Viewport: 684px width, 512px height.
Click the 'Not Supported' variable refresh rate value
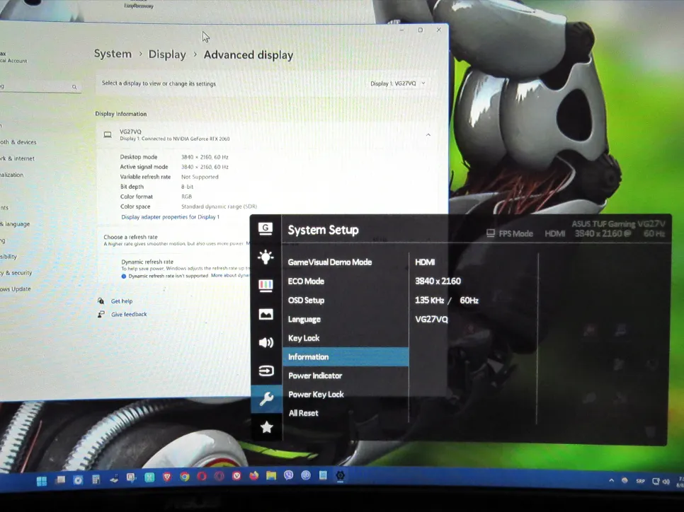click(x=200, y=177)
